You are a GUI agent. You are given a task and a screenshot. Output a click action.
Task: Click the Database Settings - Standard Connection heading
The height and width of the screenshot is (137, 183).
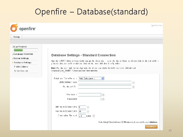[x=83, y=55]
